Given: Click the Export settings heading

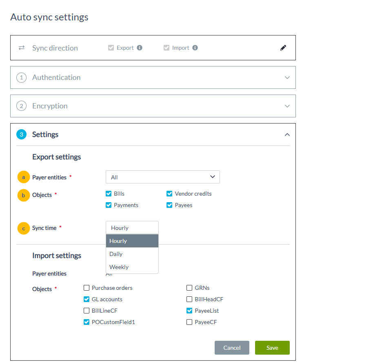Looking at the screenshot, I should (x=57, y=157).
